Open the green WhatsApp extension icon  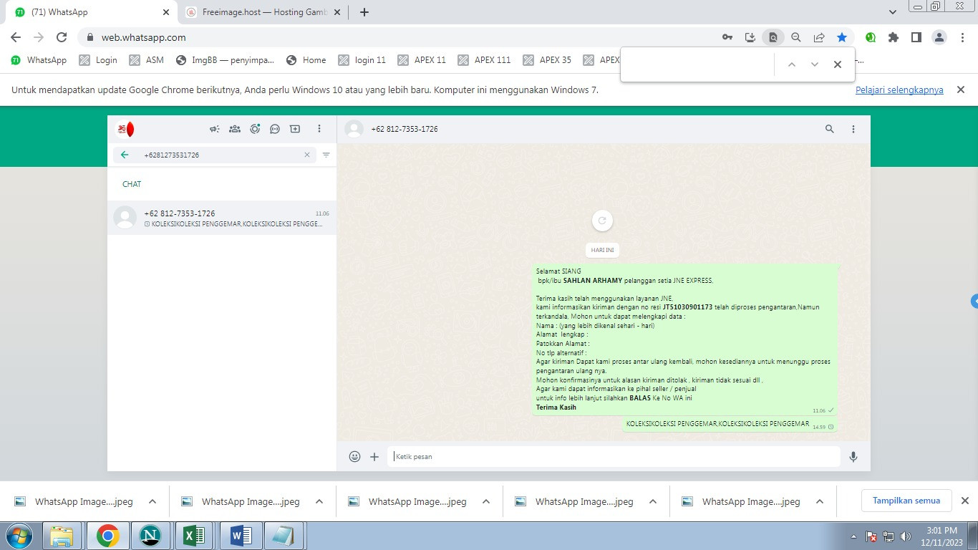[x=871, y=37]
